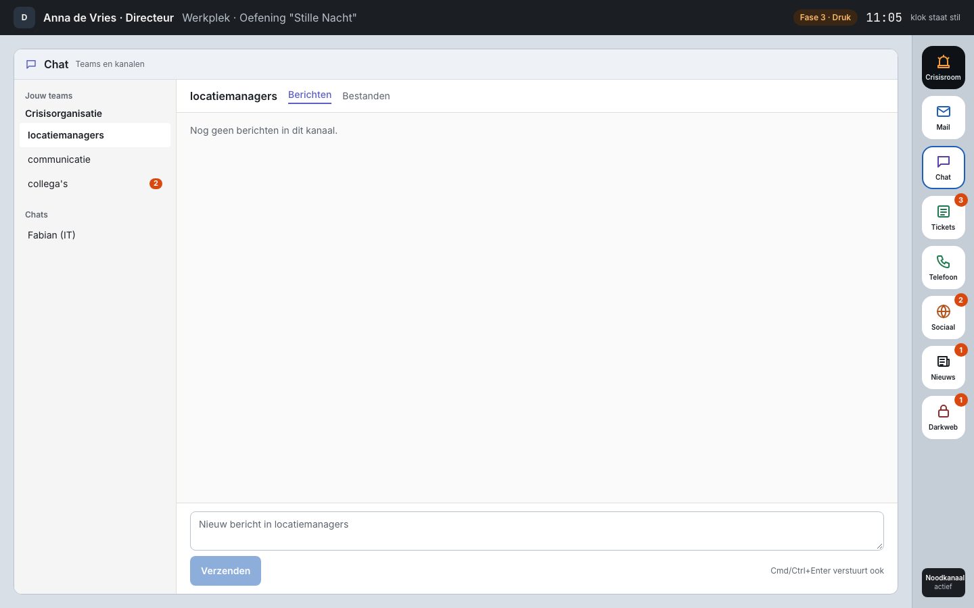Open the Nieuws app
The height and width of the screenshot is (608, 974).
tap(943, 368)
